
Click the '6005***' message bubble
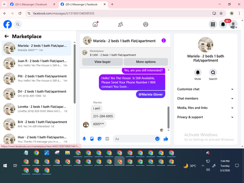coord(99,124)
